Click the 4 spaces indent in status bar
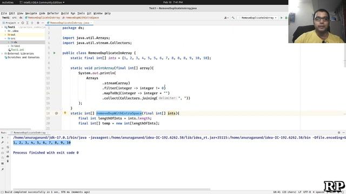This screenshot has width=346, height=194. coord(318,192)
